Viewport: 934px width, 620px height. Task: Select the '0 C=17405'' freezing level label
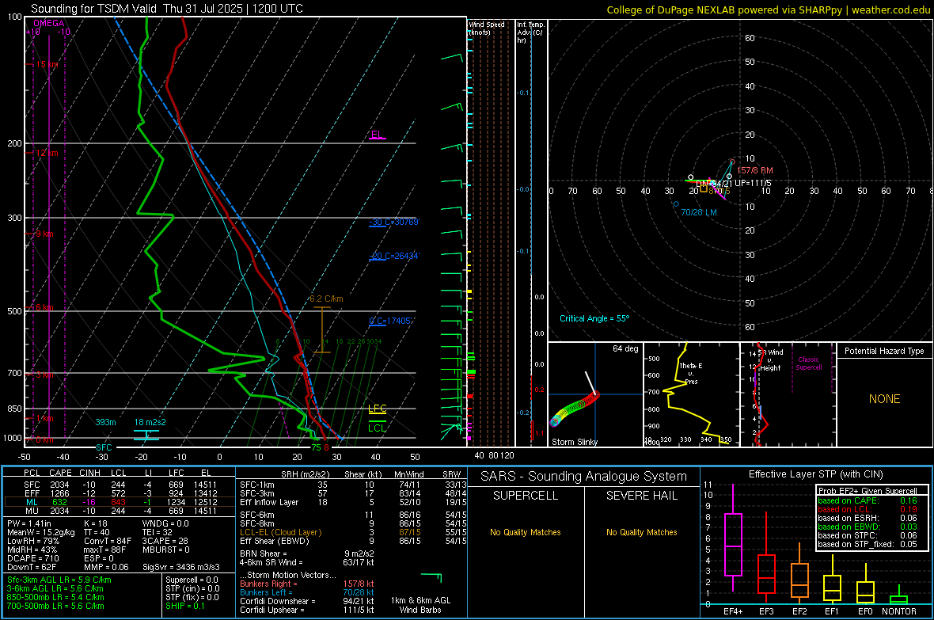(x=391, y=321)
